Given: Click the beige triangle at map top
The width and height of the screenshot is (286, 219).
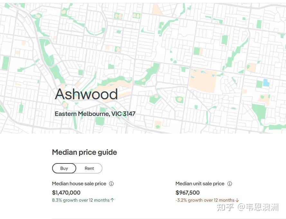Looking at the screenshot, I should [157, 10].
